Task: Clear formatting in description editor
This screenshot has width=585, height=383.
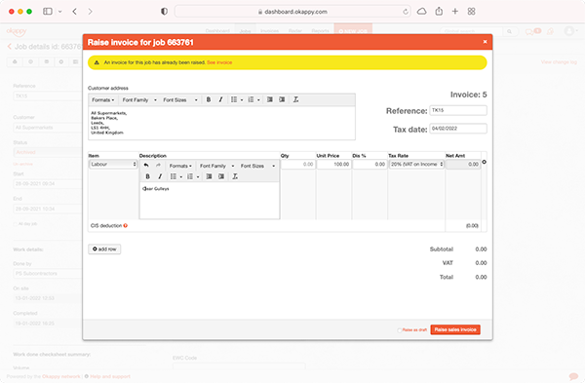Action: click(235, 176)
